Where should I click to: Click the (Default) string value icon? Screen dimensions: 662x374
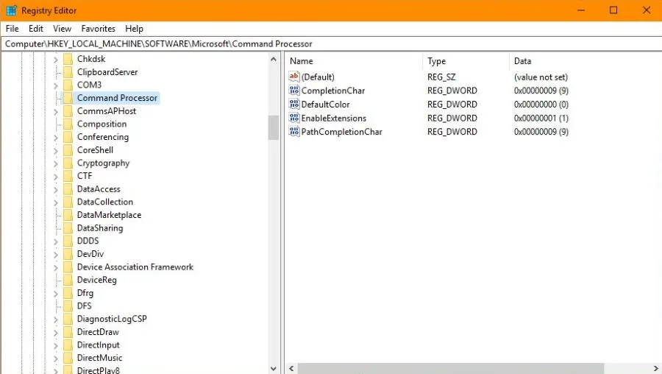pyautogui.click(x=293, y=77)
